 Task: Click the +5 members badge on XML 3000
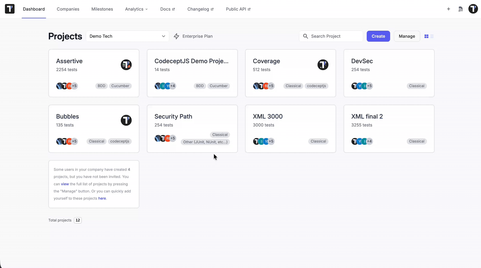coord(271,141)
